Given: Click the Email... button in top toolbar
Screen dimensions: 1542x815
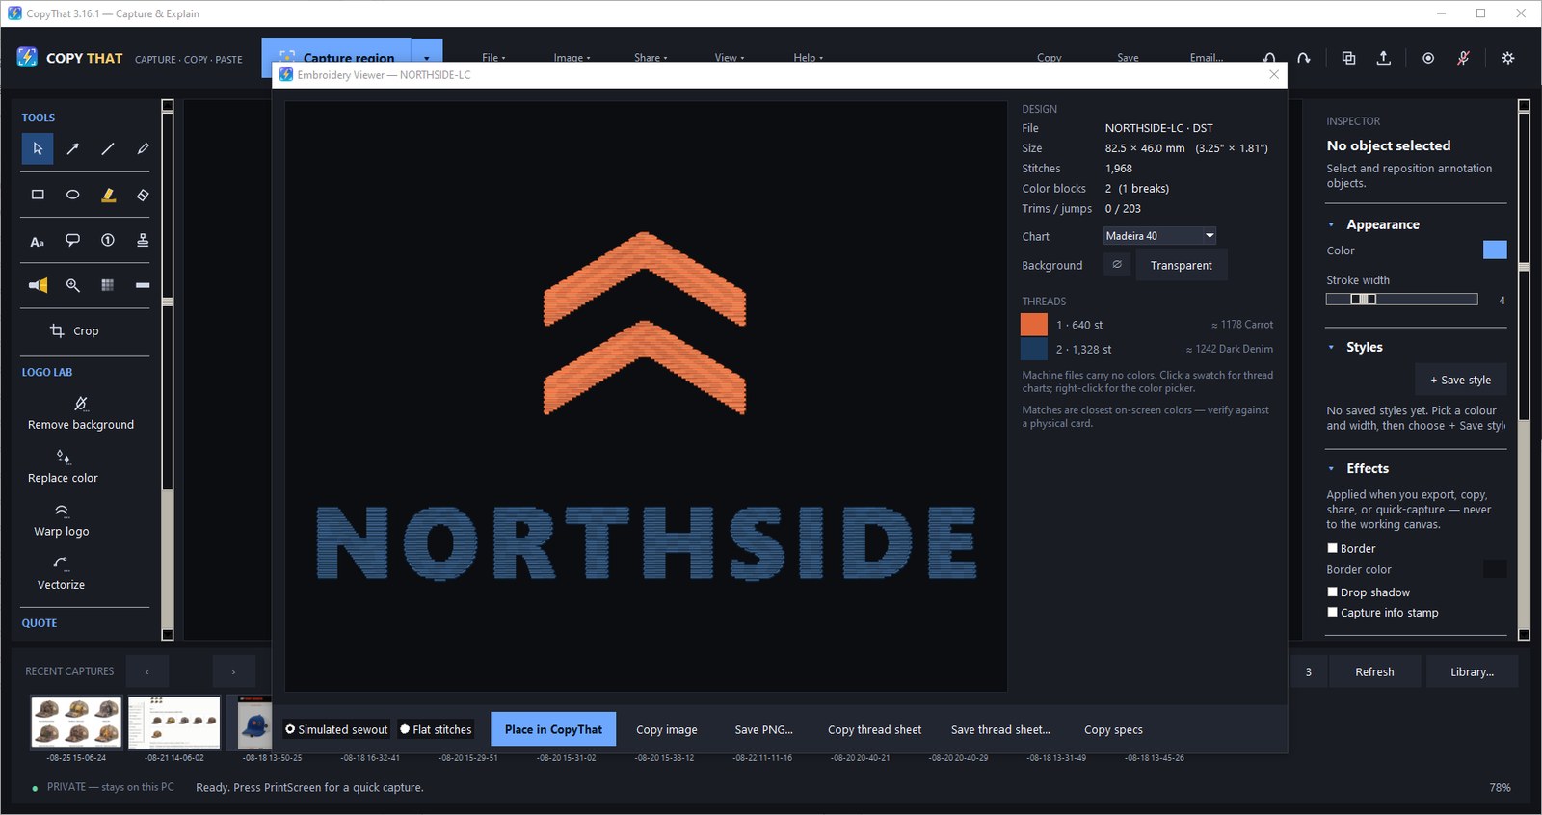Looking at the screenshot, I should tap(1207, 58).
